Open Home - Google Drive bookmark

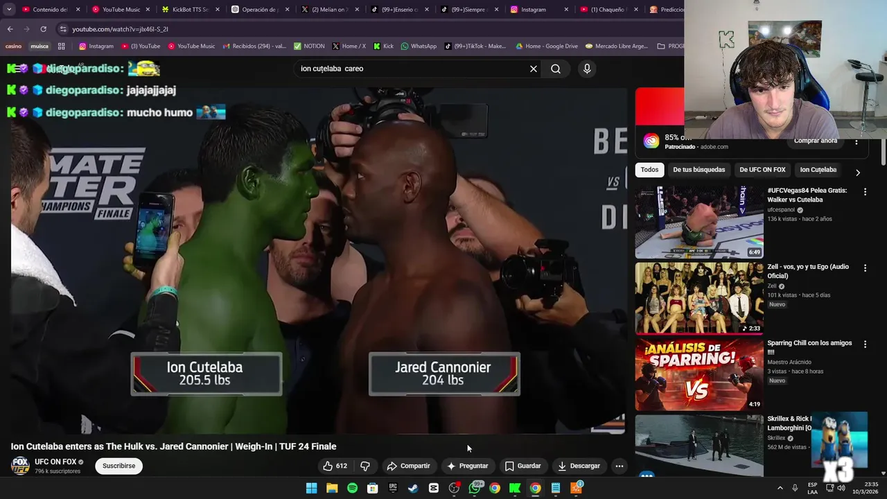(x=547, y=46)
